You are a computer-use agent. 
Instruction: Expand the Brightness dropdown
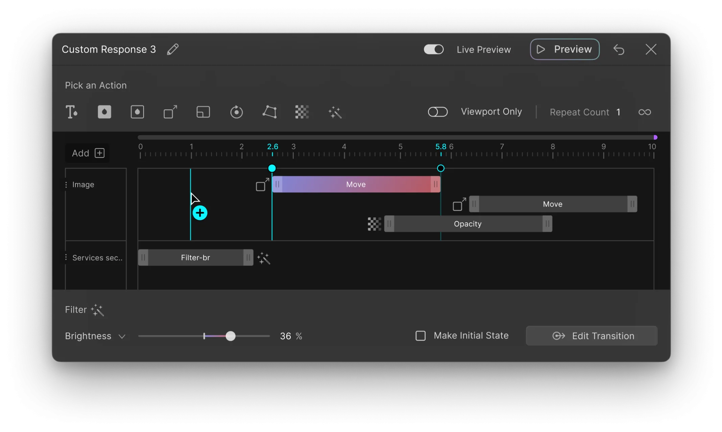pyautogui.click(x=122, y=336)
